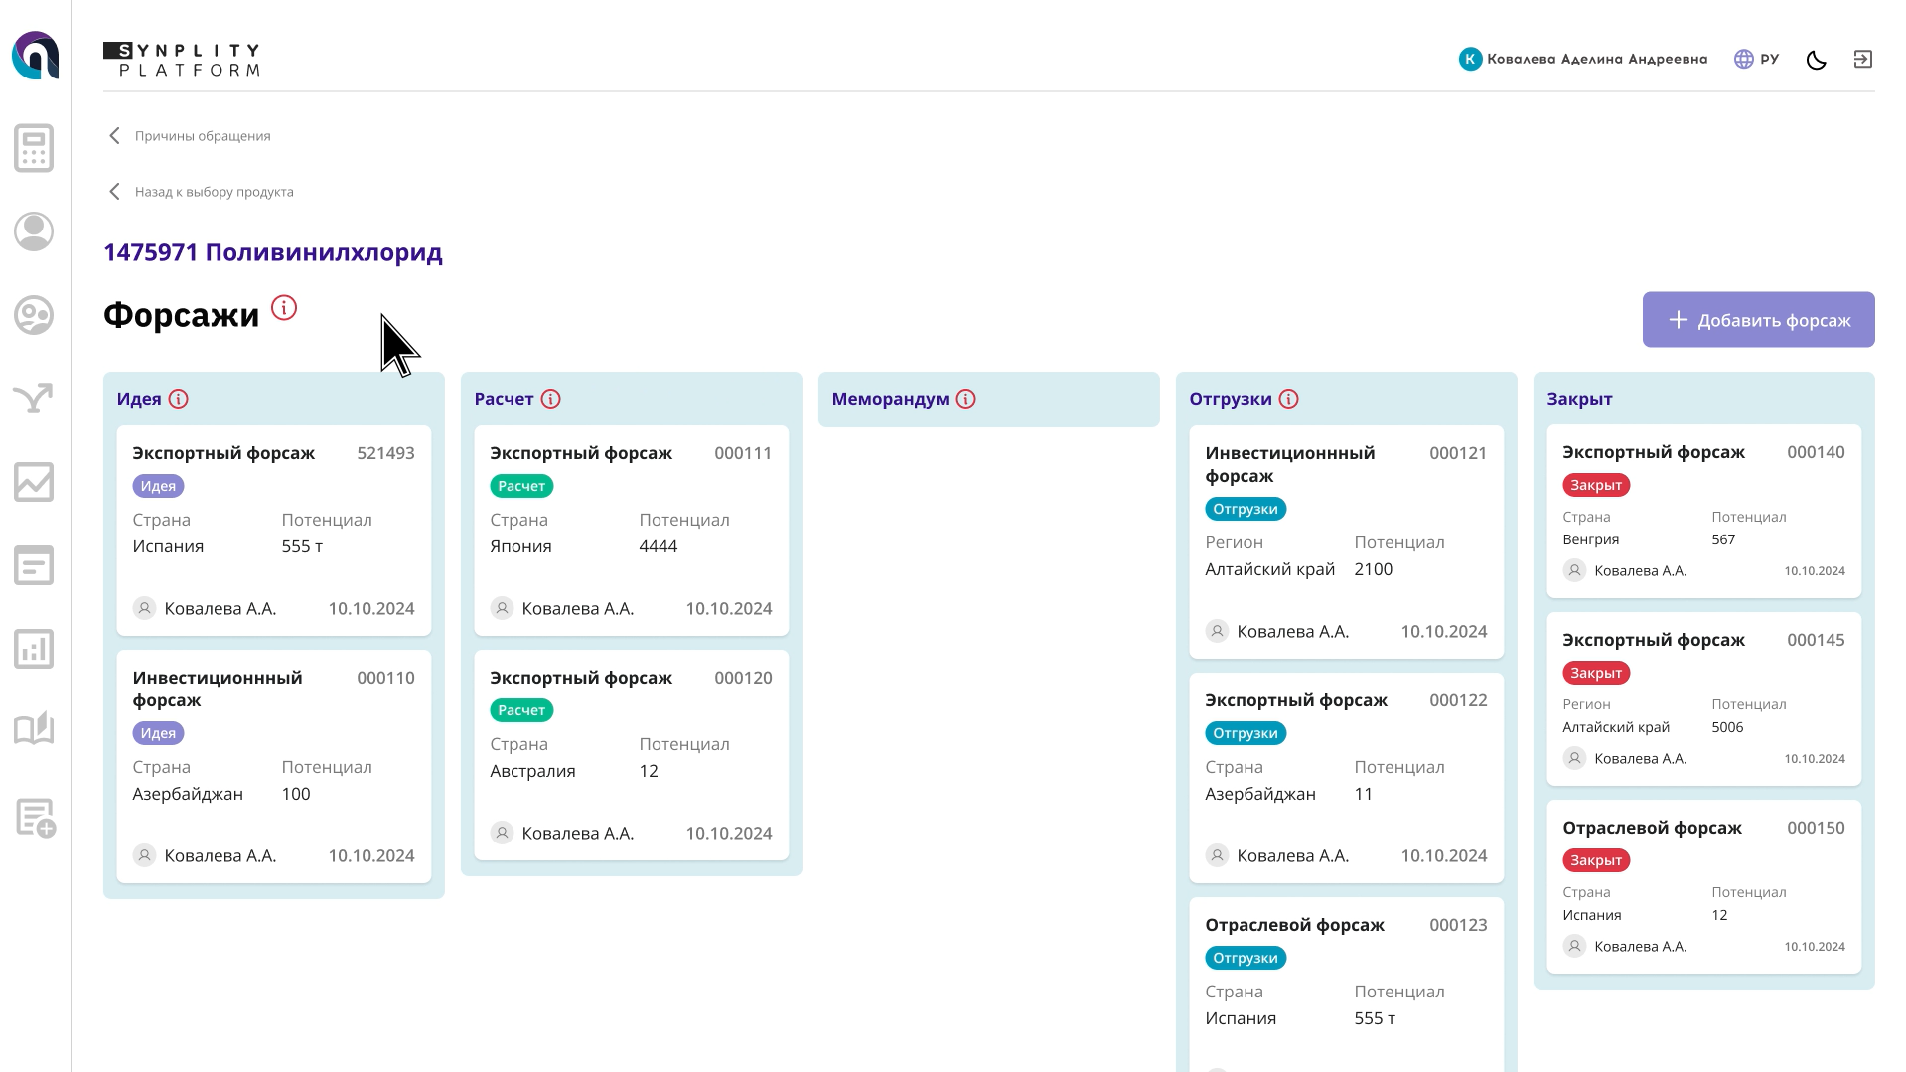The height and width of the screenshot is (1072, 1906).
Task: Open info icon on the Идея column
Action: pyautogui.click(x=180, y=398)
